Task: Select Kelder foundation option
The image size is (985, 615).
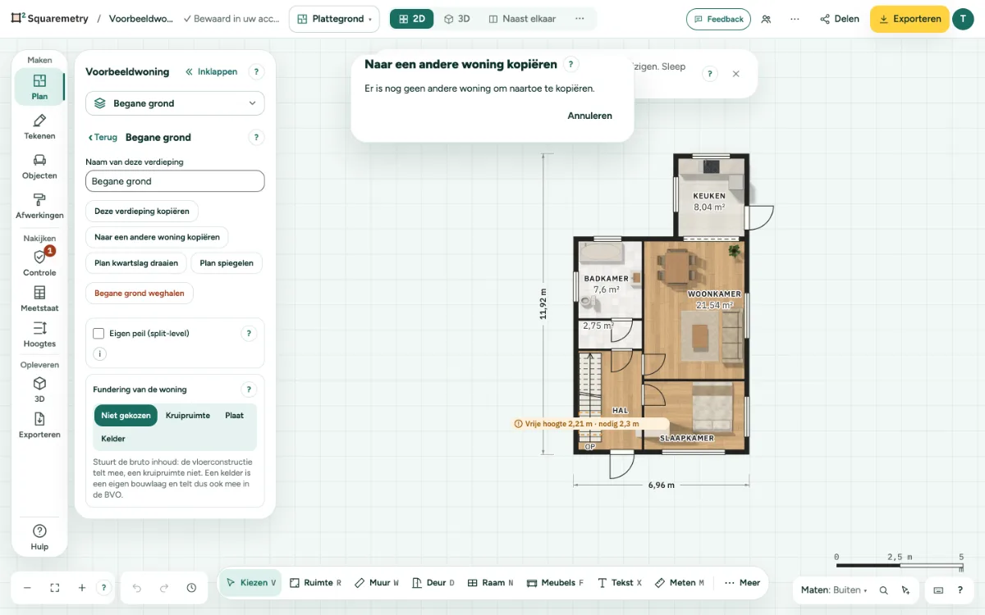Action: [x=113, y=439]
